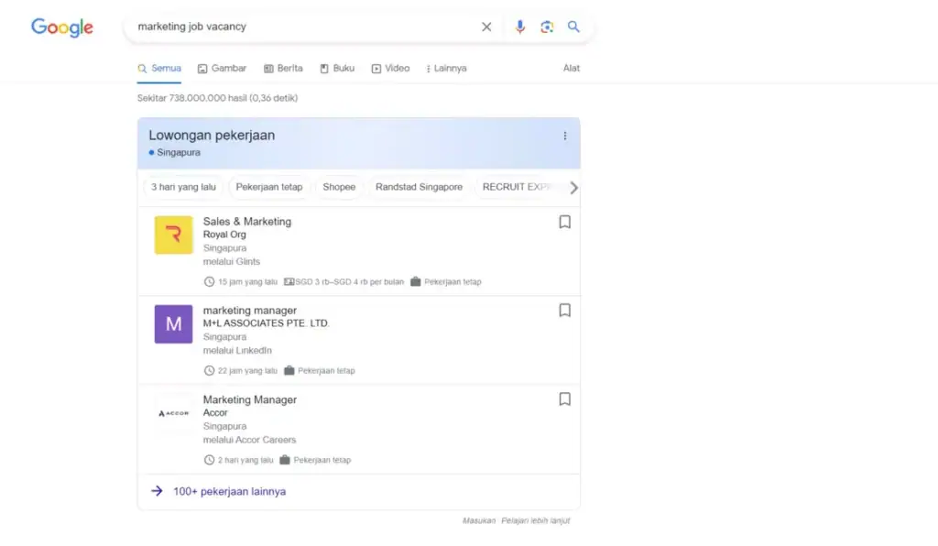This screenshot has height=546, width=938.
Task: Expand the Lainnya menu
Action: (446, 68)
